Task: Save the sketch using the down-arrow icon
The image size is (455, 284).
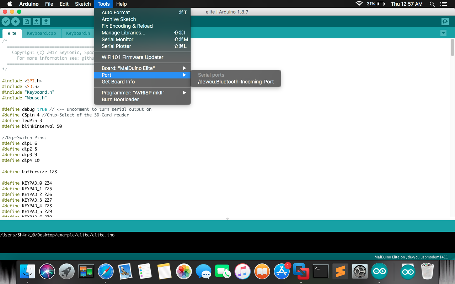Action: click(x=46, y=21)
